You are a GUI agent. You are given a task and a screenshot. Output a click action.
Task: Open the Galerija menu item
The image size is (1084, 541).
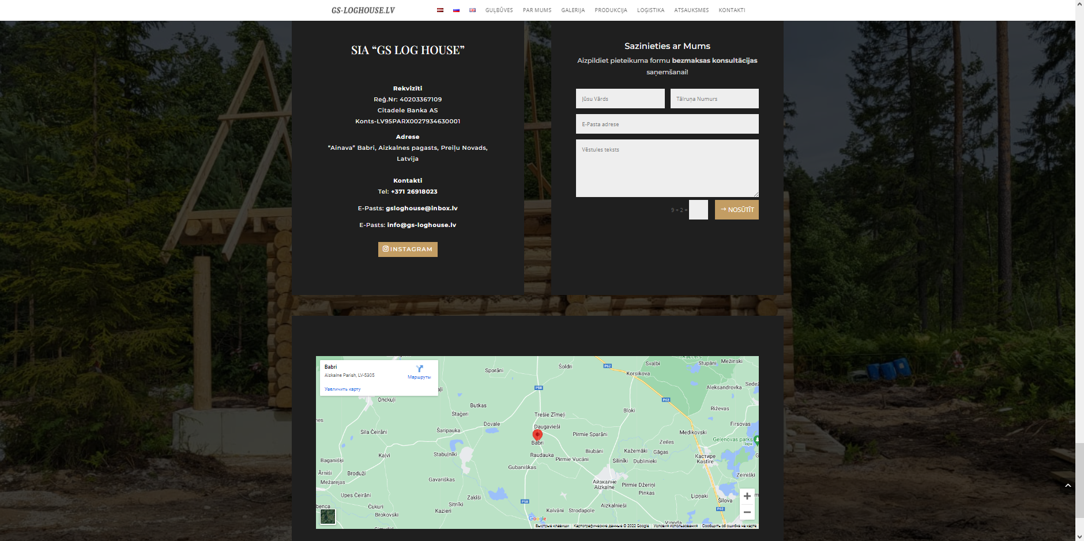(x=573, y=10)
